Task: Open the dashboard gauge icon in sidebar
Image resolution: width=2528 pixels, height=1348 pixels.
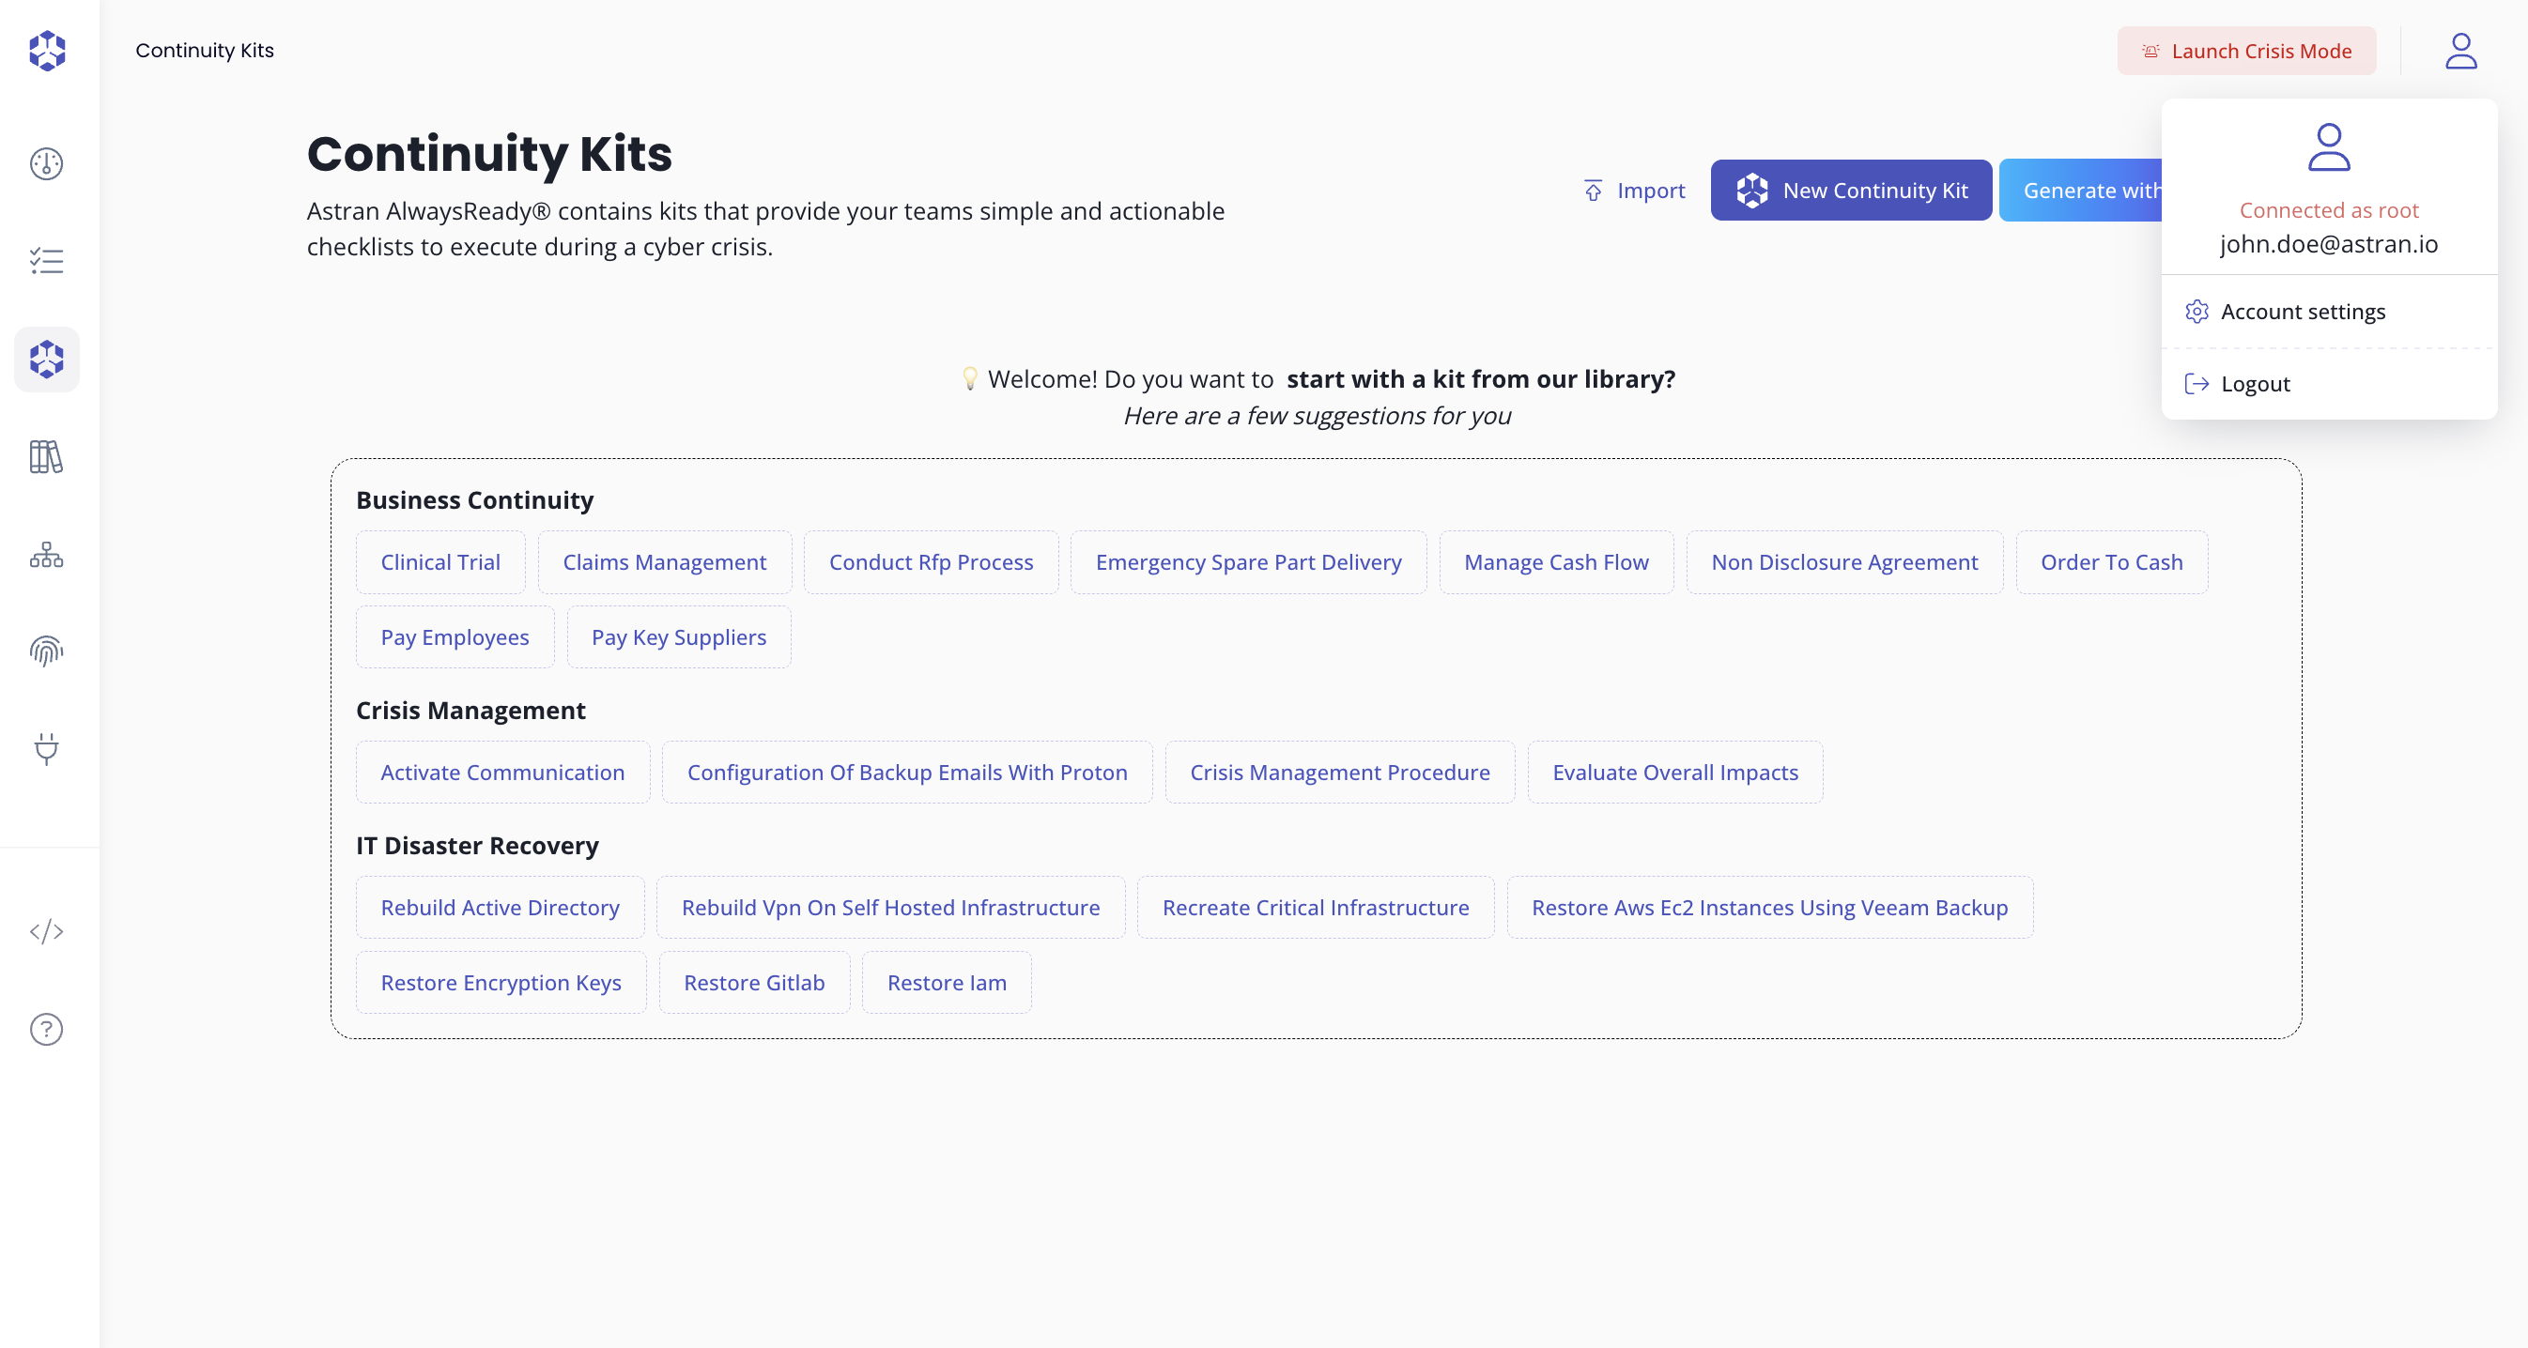Action: 46,164
